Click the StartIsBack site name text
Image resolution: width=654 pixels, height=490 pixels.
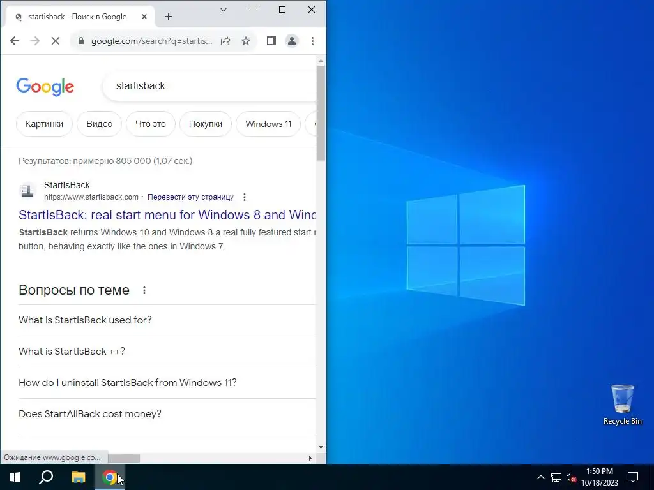coord(67,185)
